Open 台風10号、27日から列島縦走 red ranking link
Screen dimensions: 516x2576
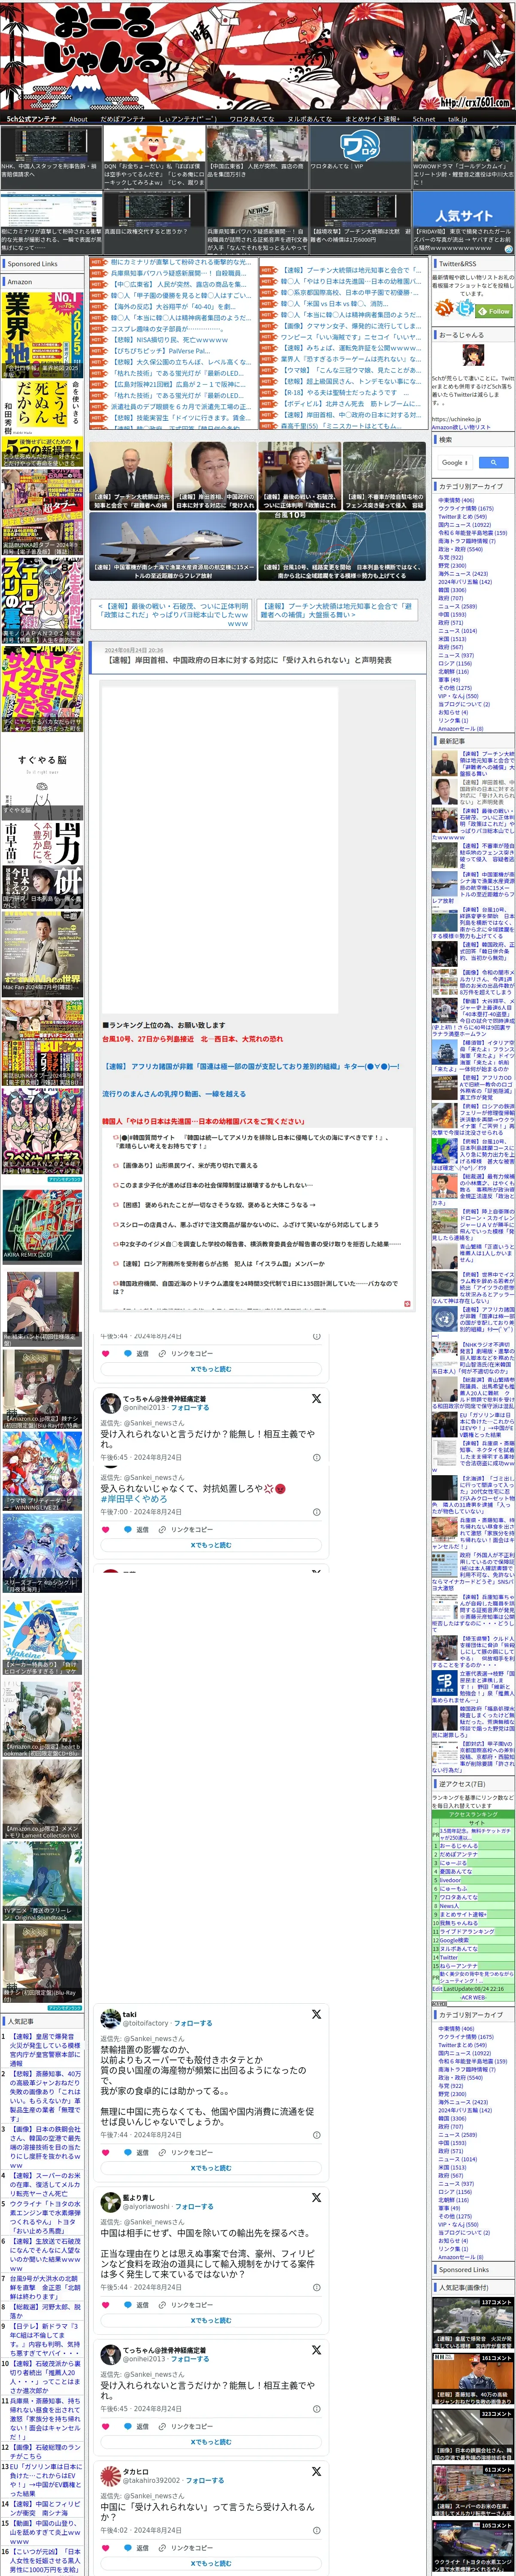point(193,1039)
